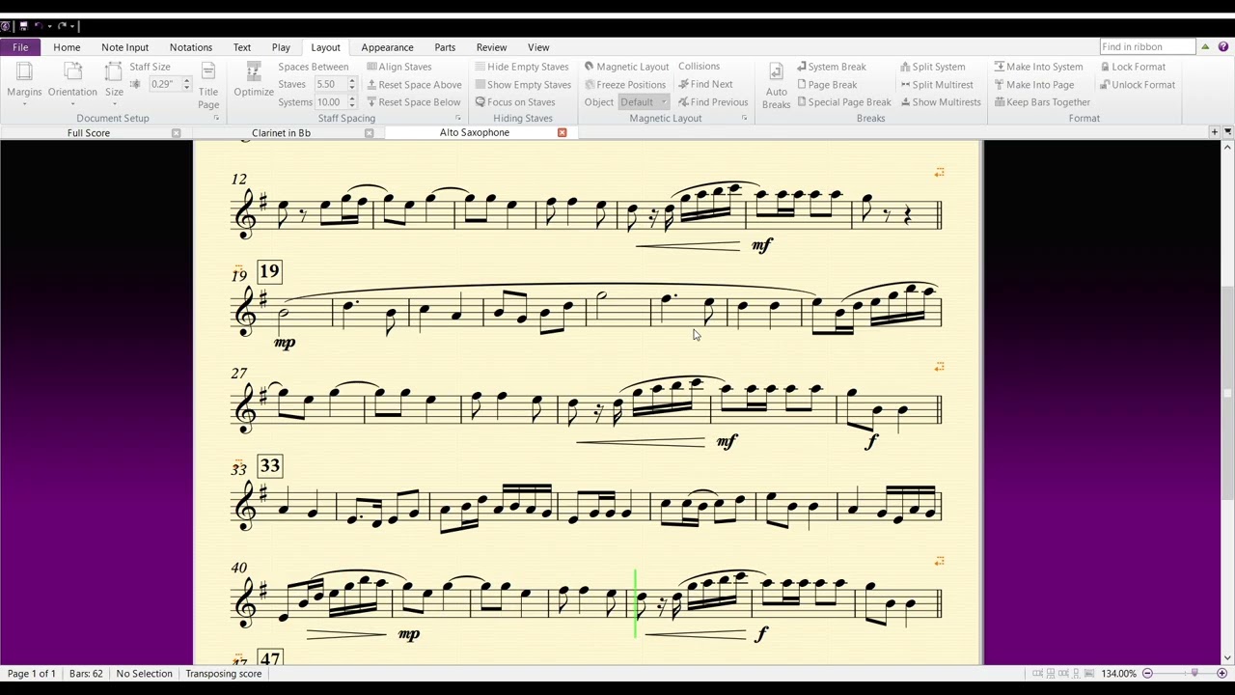Minimize the ribbon with the green arrow
The image size is (1235, 695).
[1205, 46]
